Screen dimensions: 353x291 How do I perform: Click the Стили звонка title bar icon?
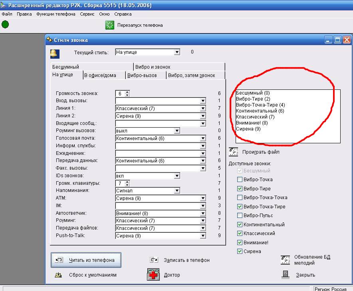coord(49,40)
